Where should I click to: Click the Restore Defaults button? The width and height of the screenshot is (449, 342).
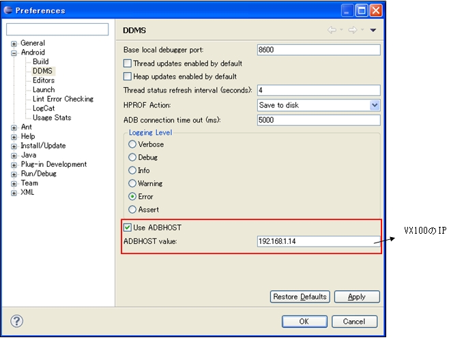pyautogui.click(x=300, y=296)
